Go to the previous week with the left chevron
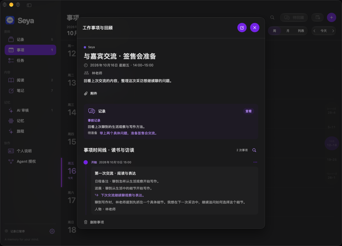Screen dimensions: 342x246 click(314, 31)
